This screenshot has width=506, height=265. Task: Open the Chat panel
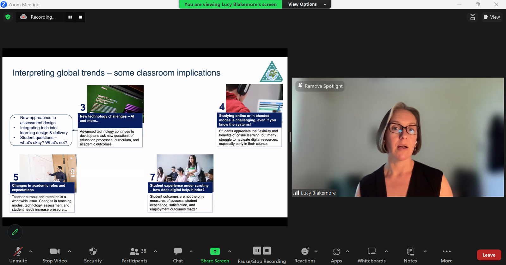178,255
